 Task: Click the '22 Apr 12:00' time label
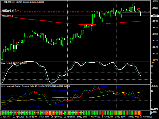click(x=19, y=117)
